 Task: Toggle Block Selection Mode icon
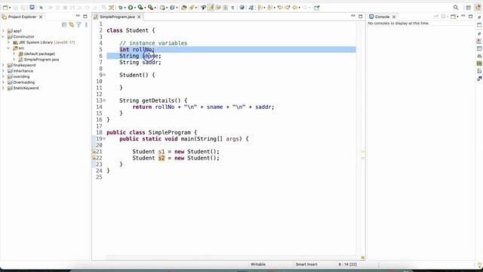click(x=226, y=8)
